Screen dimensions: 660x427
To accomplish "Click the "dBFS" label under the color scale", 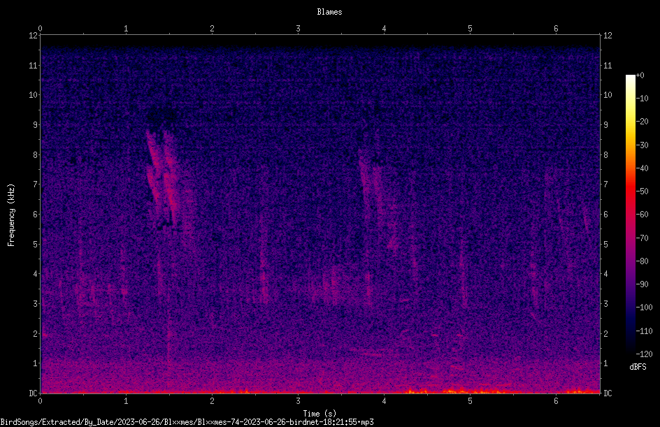I will point(638,367).
